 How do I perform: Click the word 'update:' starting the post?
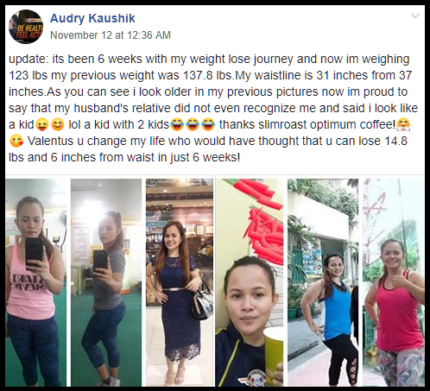(x=28, y=60)
